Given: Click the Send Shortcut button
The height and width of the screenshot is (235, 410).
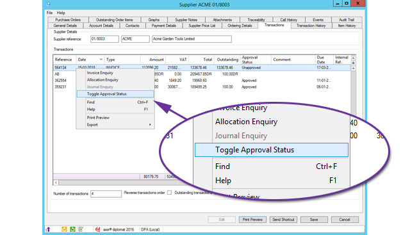Looking at the screenshot, I should (283, 220).
